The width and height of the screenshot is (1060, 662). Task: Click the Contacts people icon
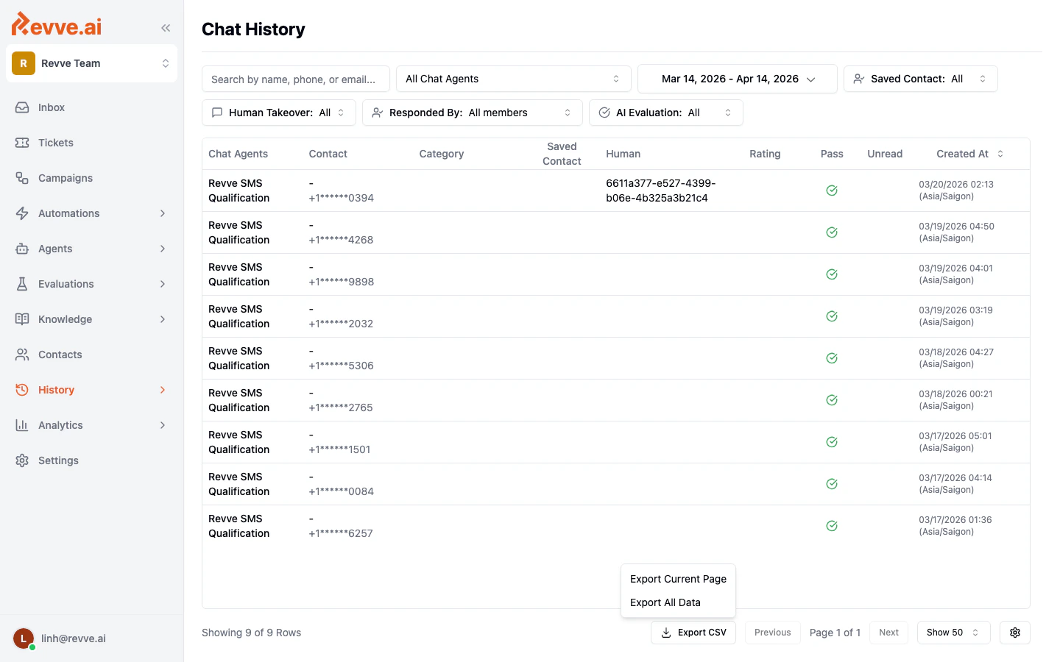22,355
